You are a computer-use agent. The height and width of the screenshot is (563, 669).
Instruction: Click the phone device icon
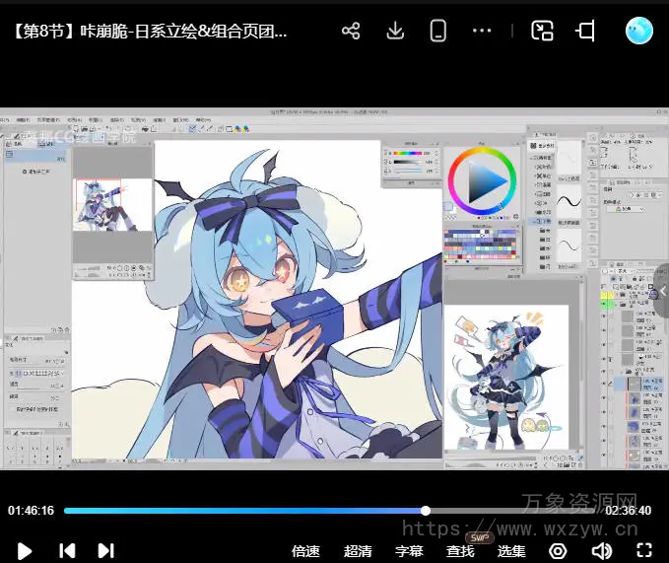(x=437, y=31)
